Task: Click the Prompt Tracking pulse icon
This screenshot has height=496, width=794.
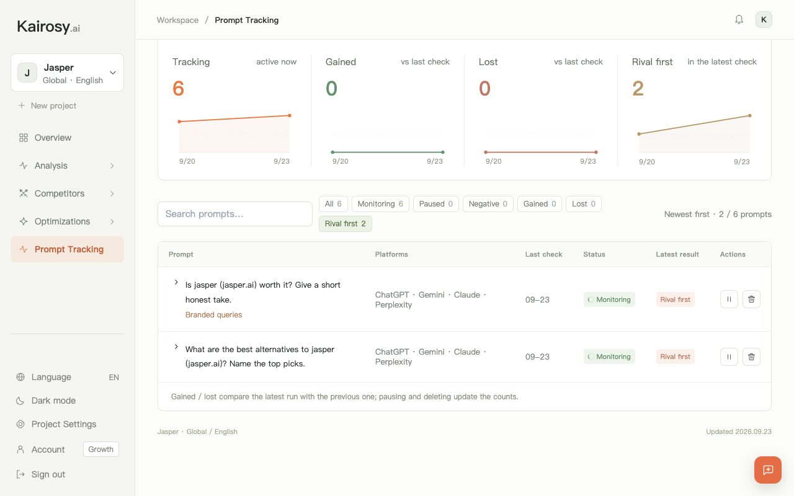Action: pyautogui.click(x=24, y=249)
